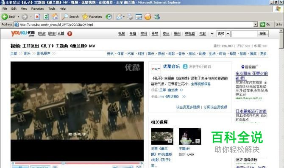
Task: Click the Print toolbar icon
Action: (x=130, y=17)
